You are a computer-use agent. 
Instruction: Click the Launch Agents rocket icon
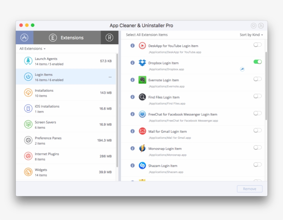tap(28, 61)
